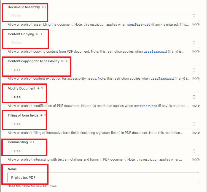Select the empty radio button beside Content Copying
207x192 pixels.
coord(41,34)
